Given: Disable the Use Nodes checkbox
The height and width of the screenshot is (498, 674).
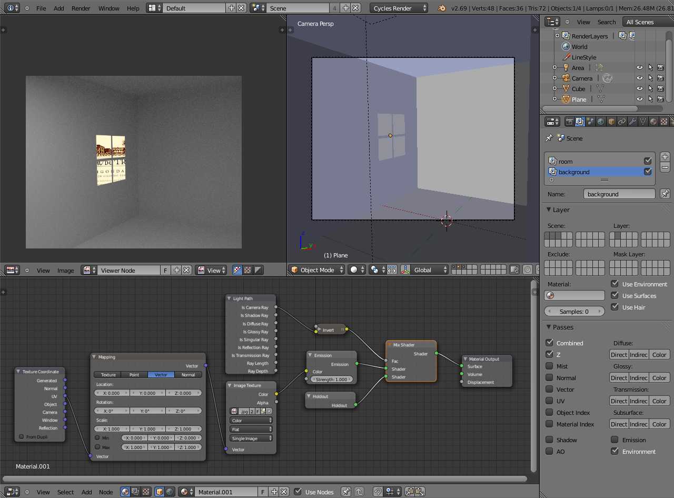Looking at the screenshot, I should pos(298,492).
